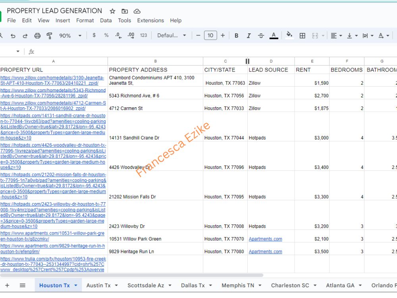This screenshot has width=397, height=298.
Task: Open the View menu
Action: (x=44, y=21)
